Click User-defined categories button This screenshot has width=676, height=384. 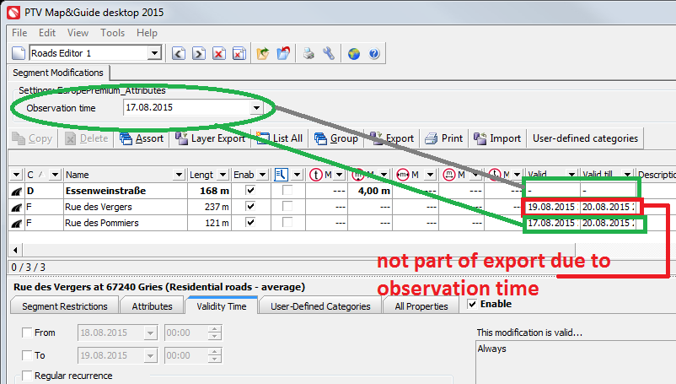pos(586,138)
